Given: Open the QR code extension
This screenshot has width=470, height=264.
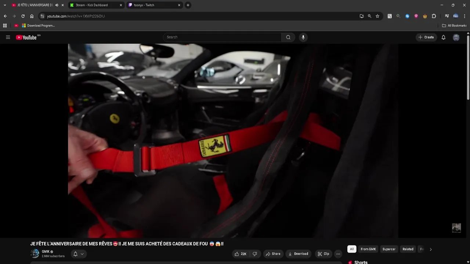Looking at the screenshot, I should click(390, 16).
